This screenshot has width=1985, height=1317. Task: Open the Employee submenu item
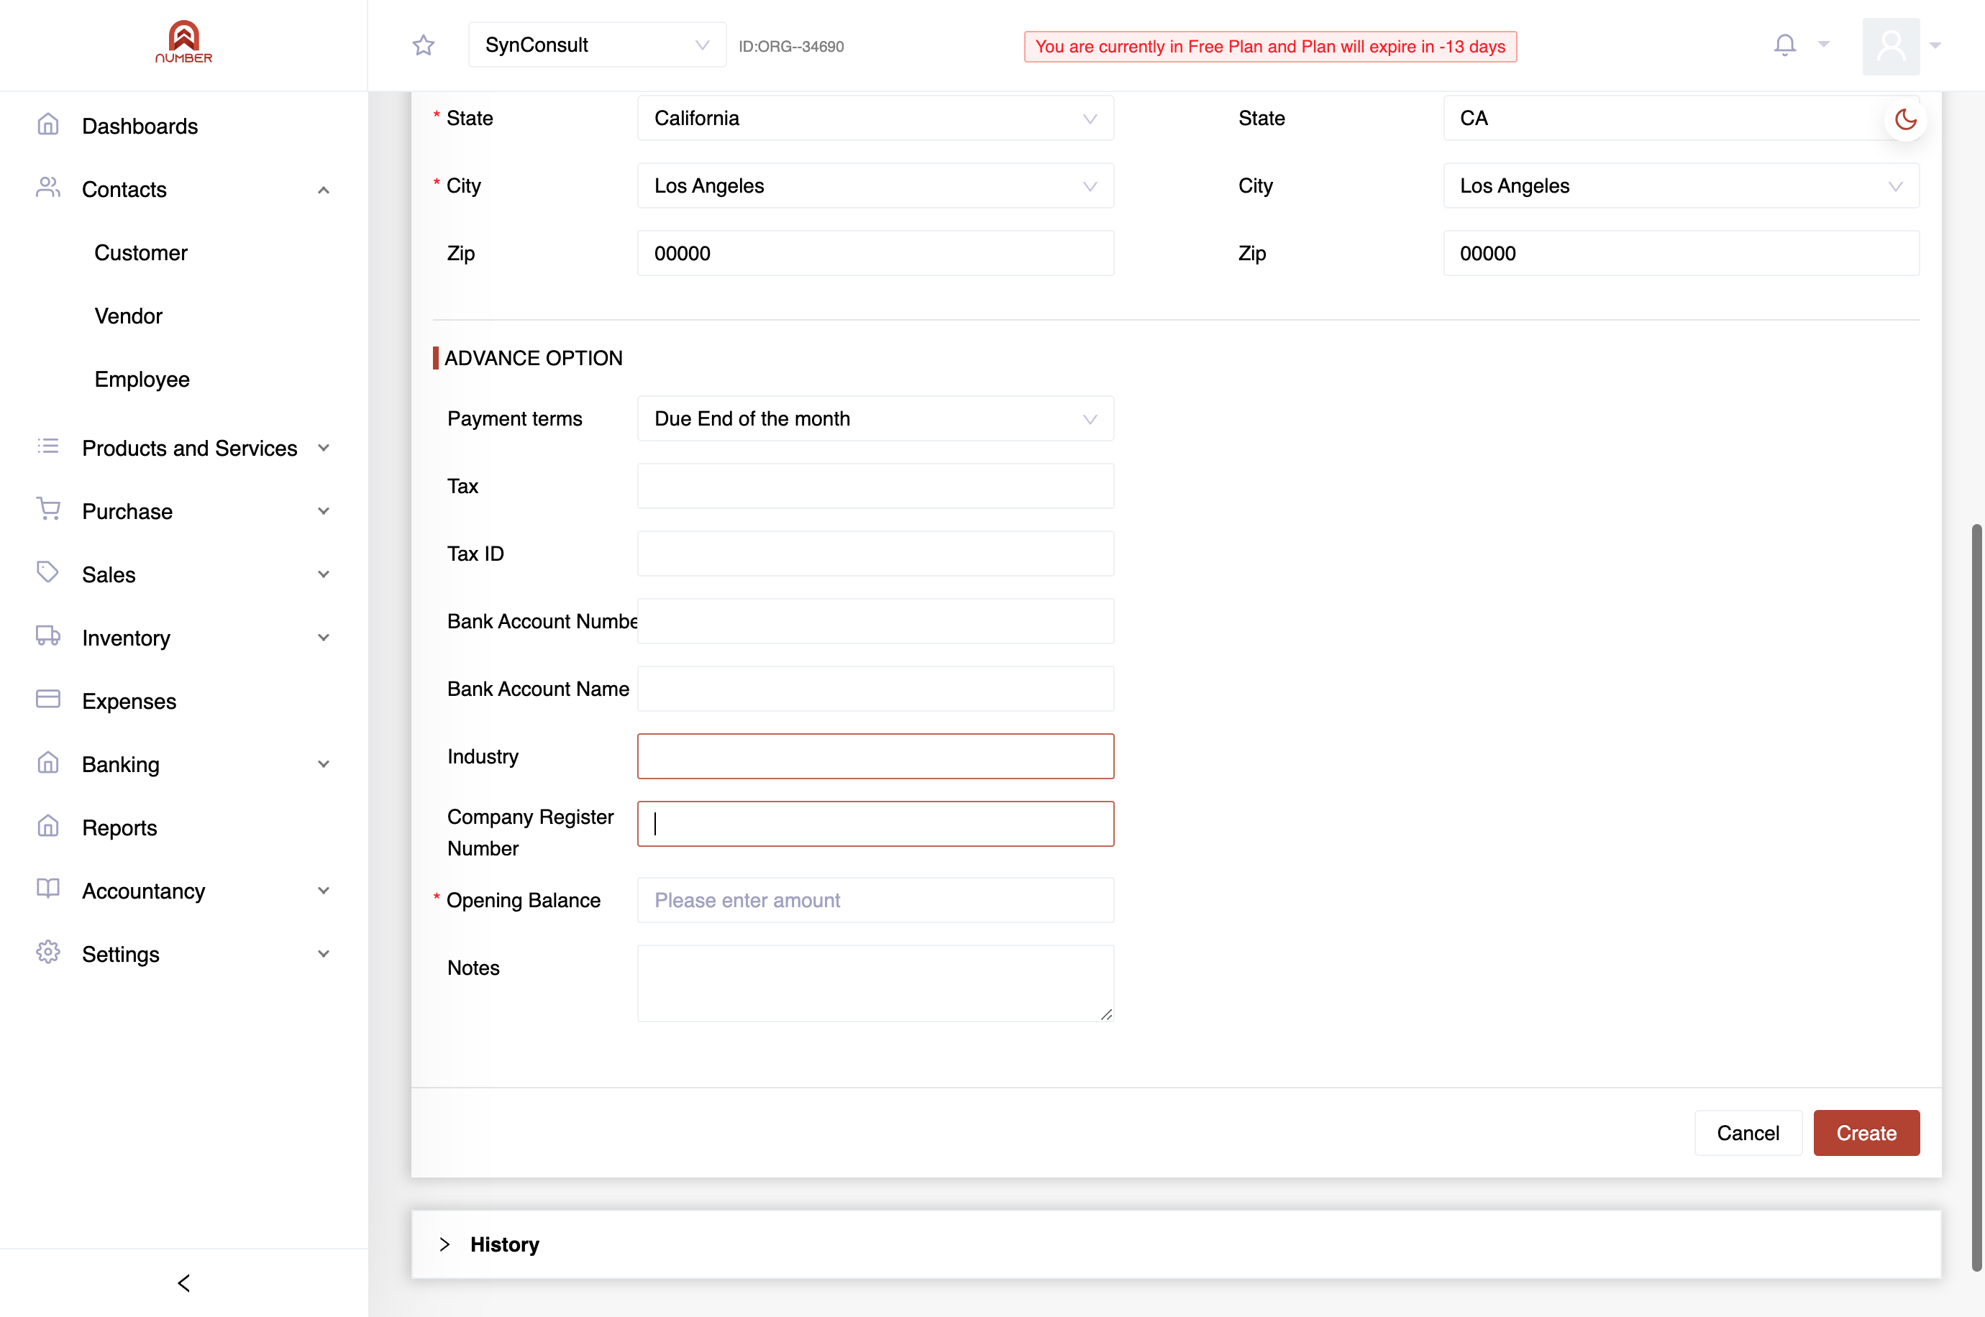142,380
